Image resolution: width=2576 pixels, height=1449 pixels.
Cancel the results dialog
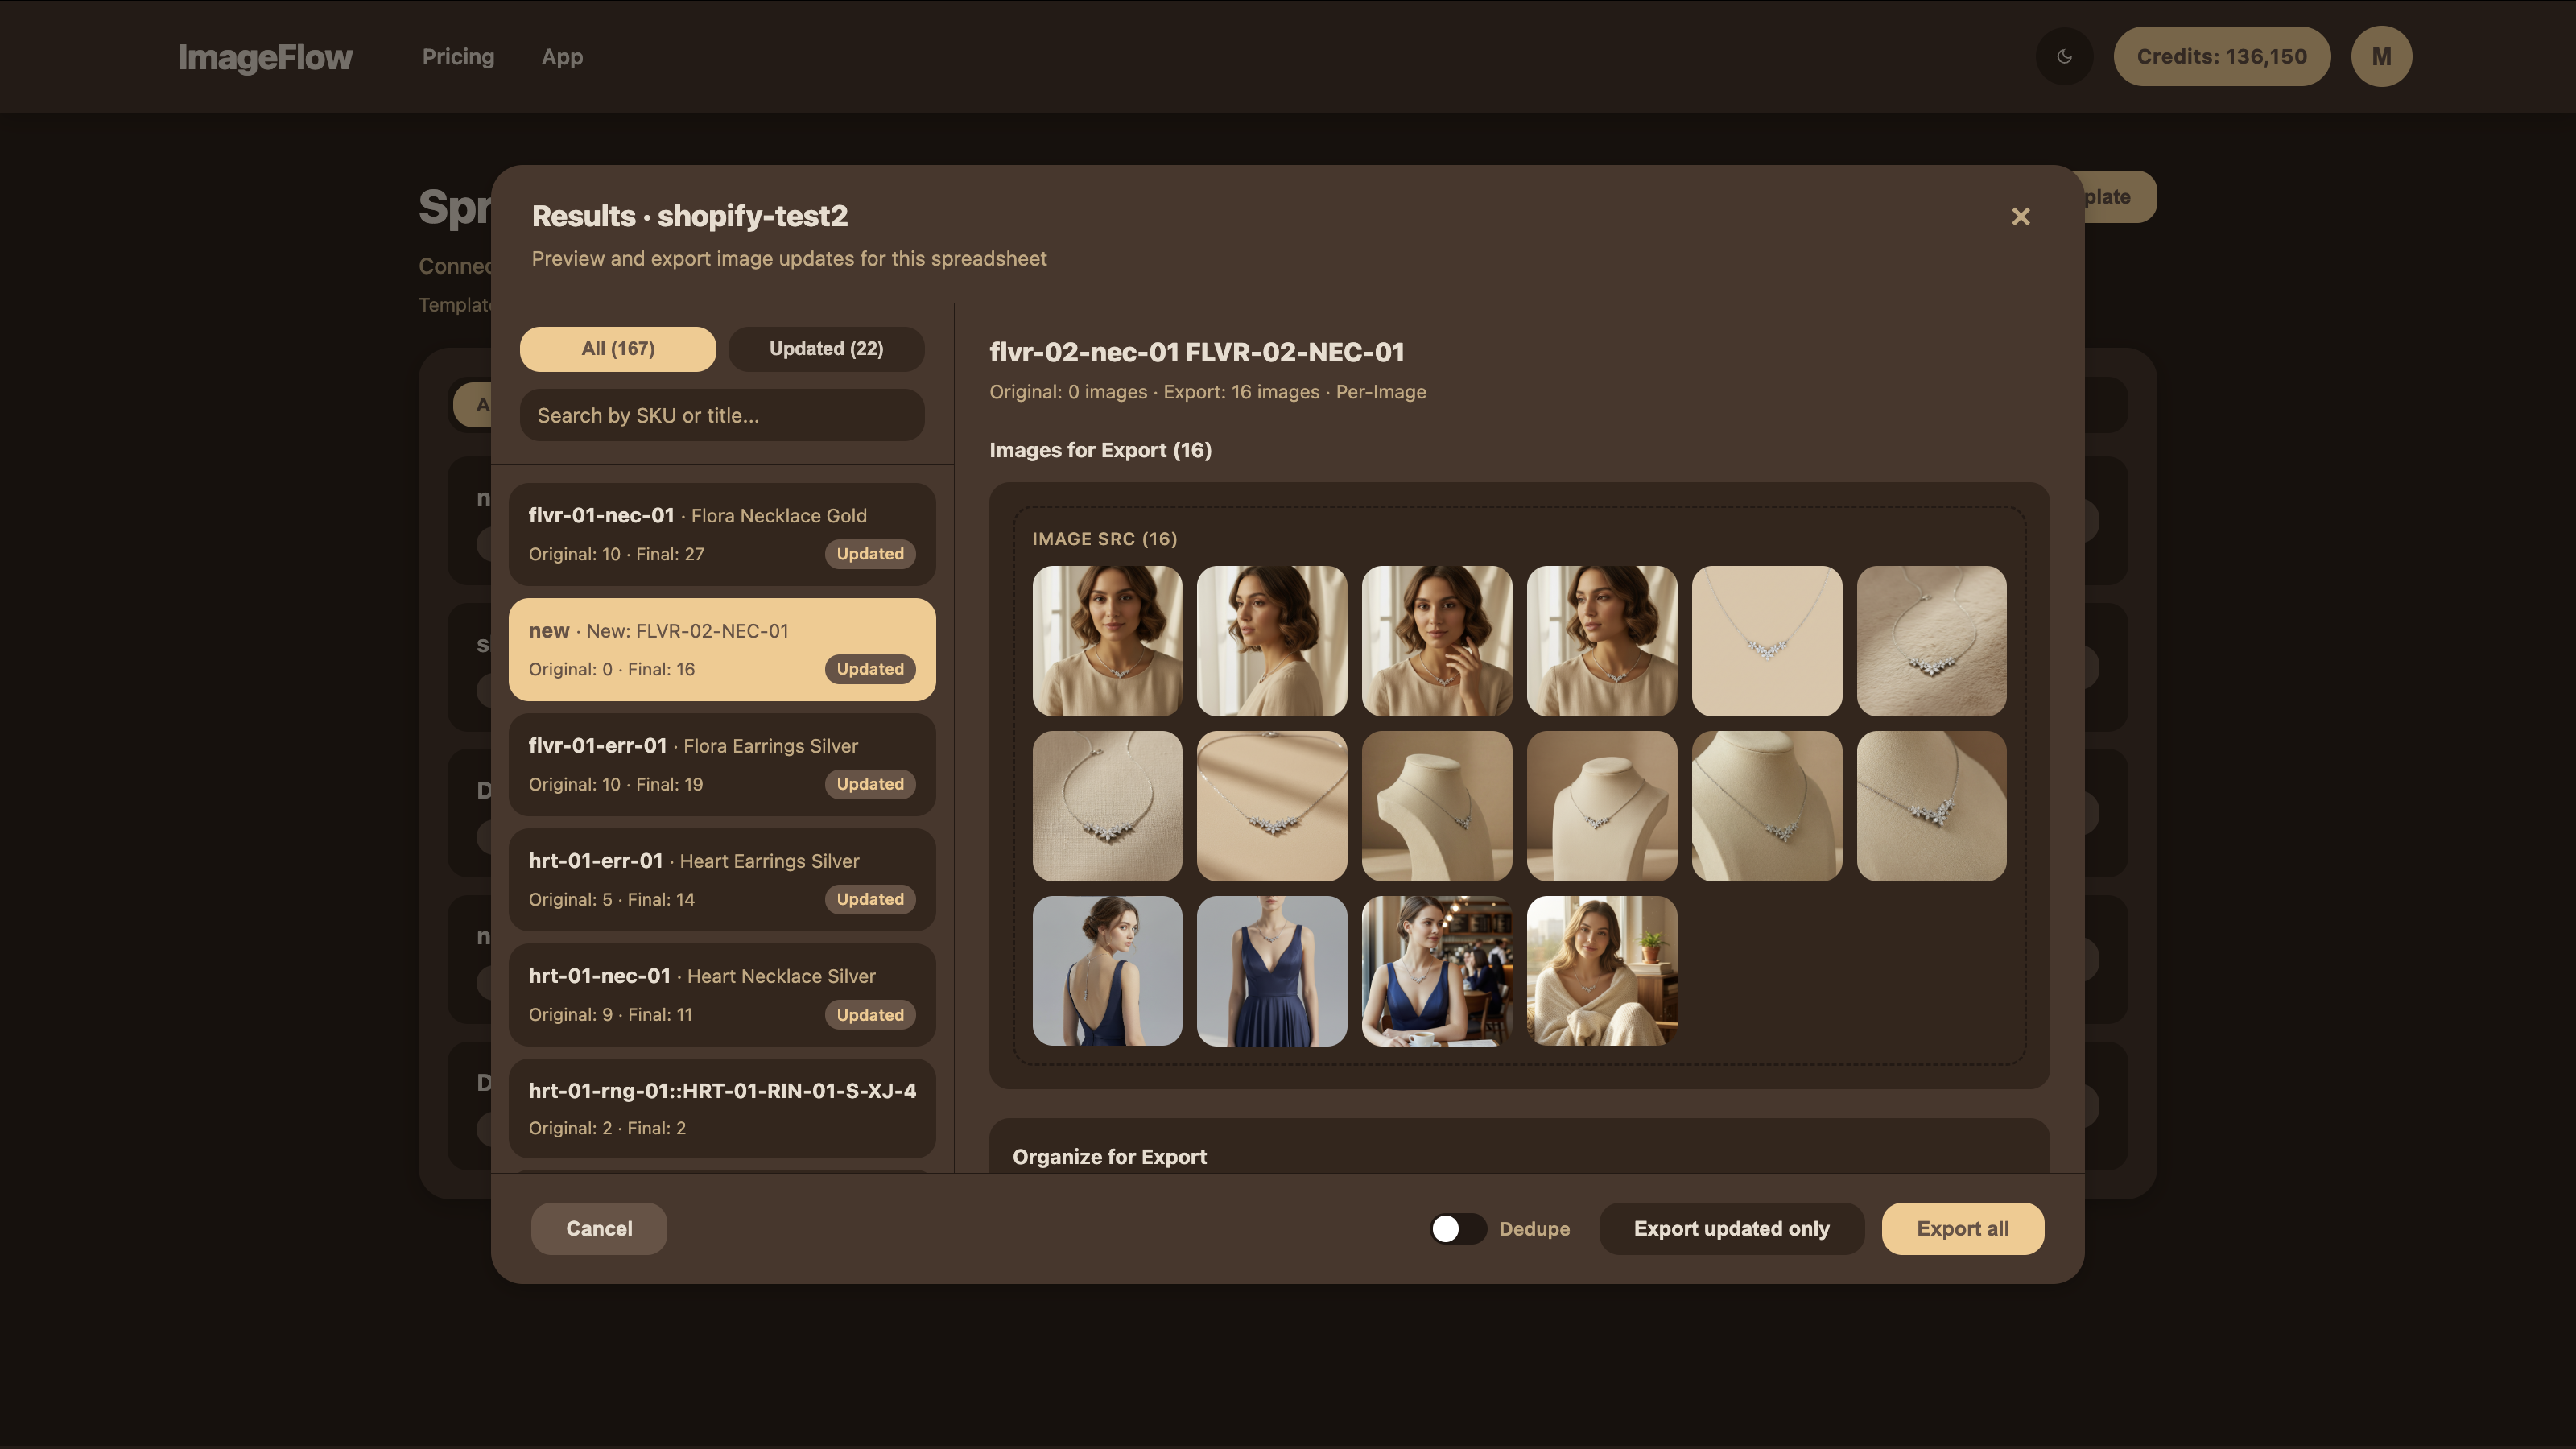tap(598, 1228)
